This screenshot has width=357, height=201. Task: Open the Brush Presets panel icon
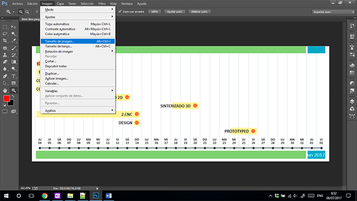(x=352, y=47)
